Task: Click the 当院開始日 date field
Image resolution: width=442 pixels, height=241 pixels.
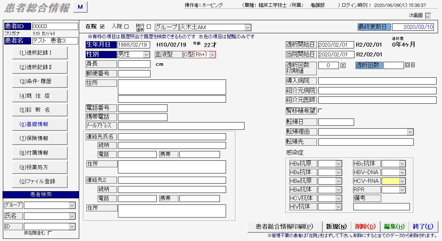Action: tap(336, 55)
